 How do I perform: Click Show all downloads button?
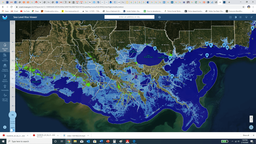(x=246, y=135)
